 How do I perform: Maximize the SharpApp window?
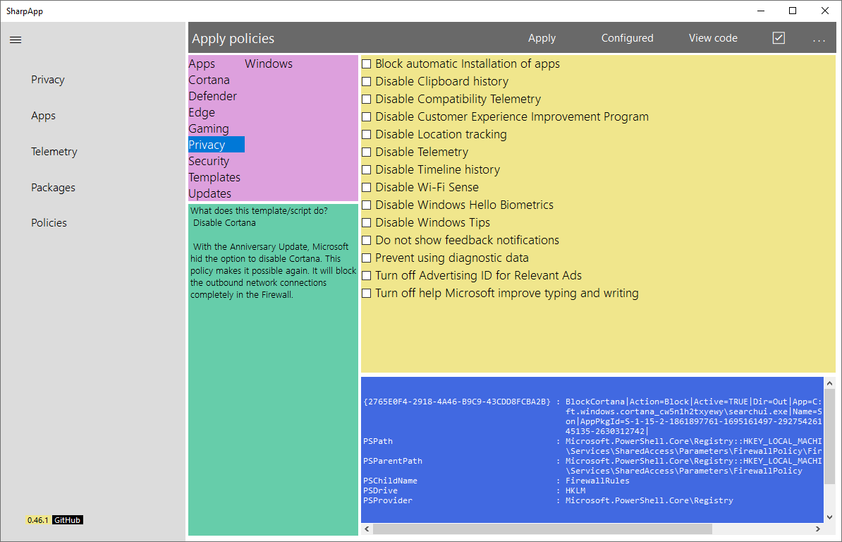click(793, 11)
